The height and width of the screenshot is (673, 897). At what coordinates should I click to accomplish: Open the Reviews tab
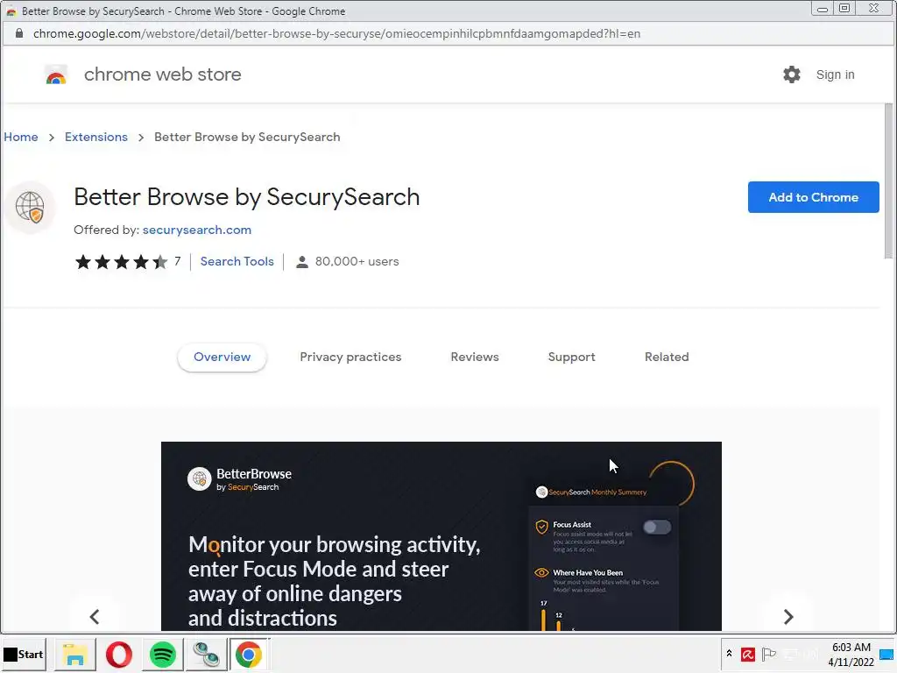coord(475,358)
